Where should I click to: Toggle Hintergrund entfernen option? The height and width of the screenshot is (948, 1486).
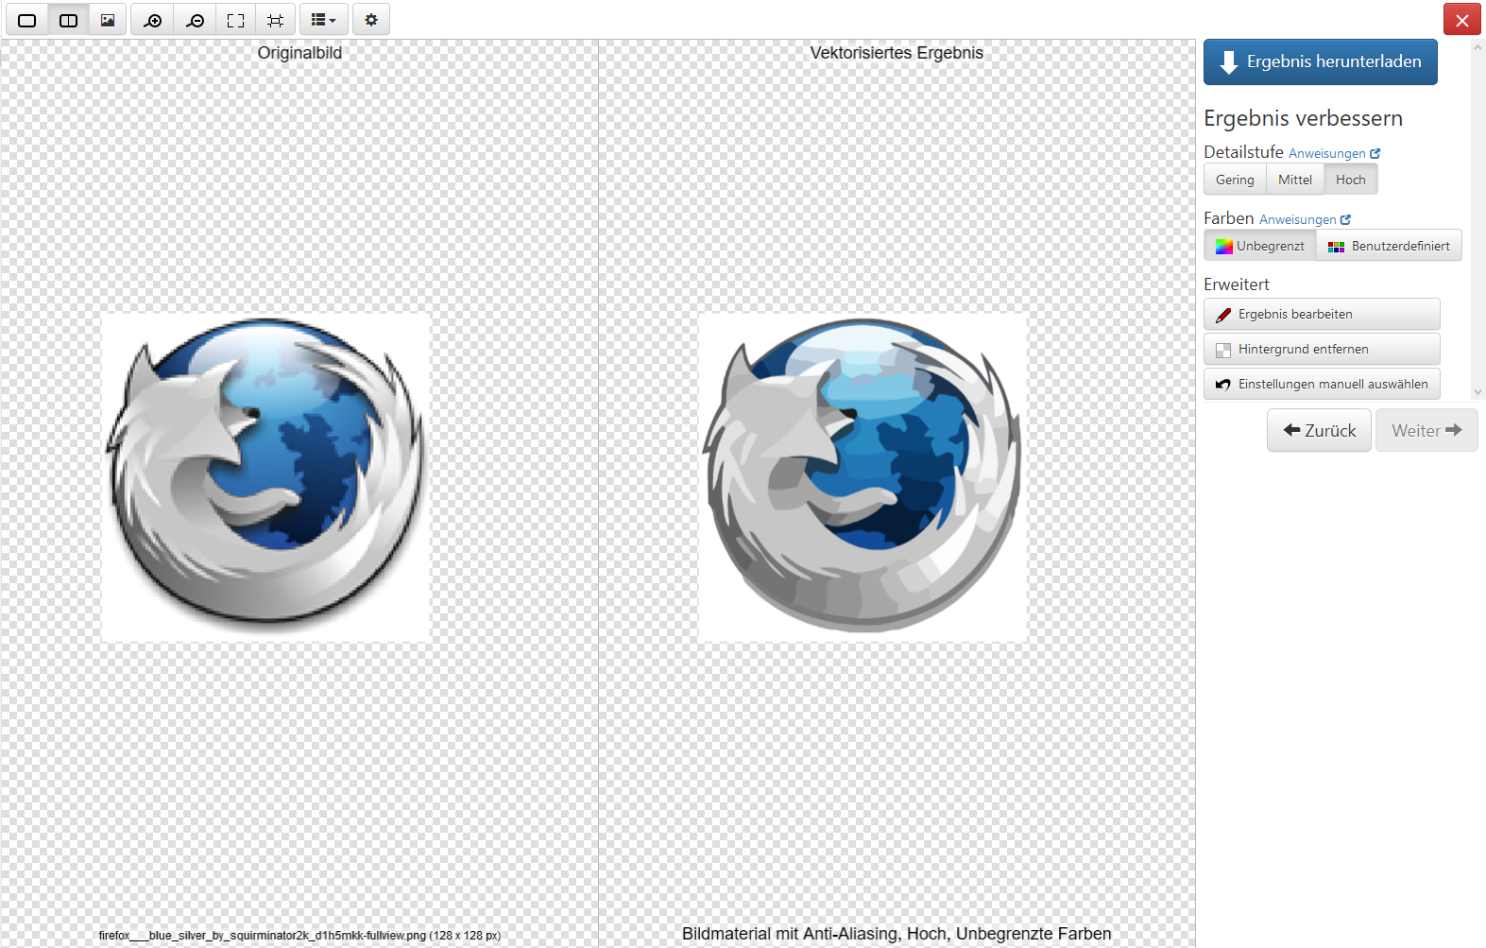click(x=1321, y=349)
